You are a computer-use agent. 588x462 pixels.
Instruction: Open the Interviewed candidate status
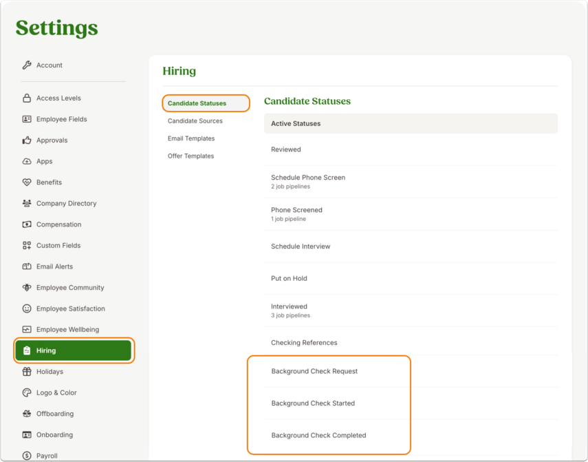[x=411, y=311]
